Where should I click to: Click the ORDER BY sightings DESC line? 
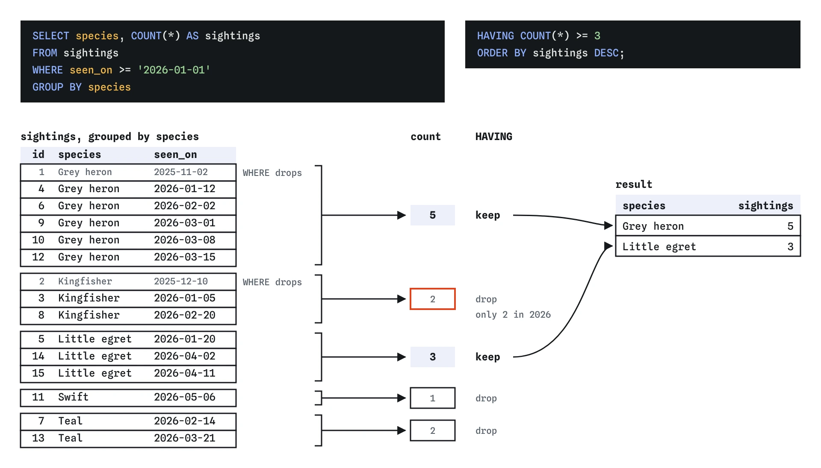551,53
